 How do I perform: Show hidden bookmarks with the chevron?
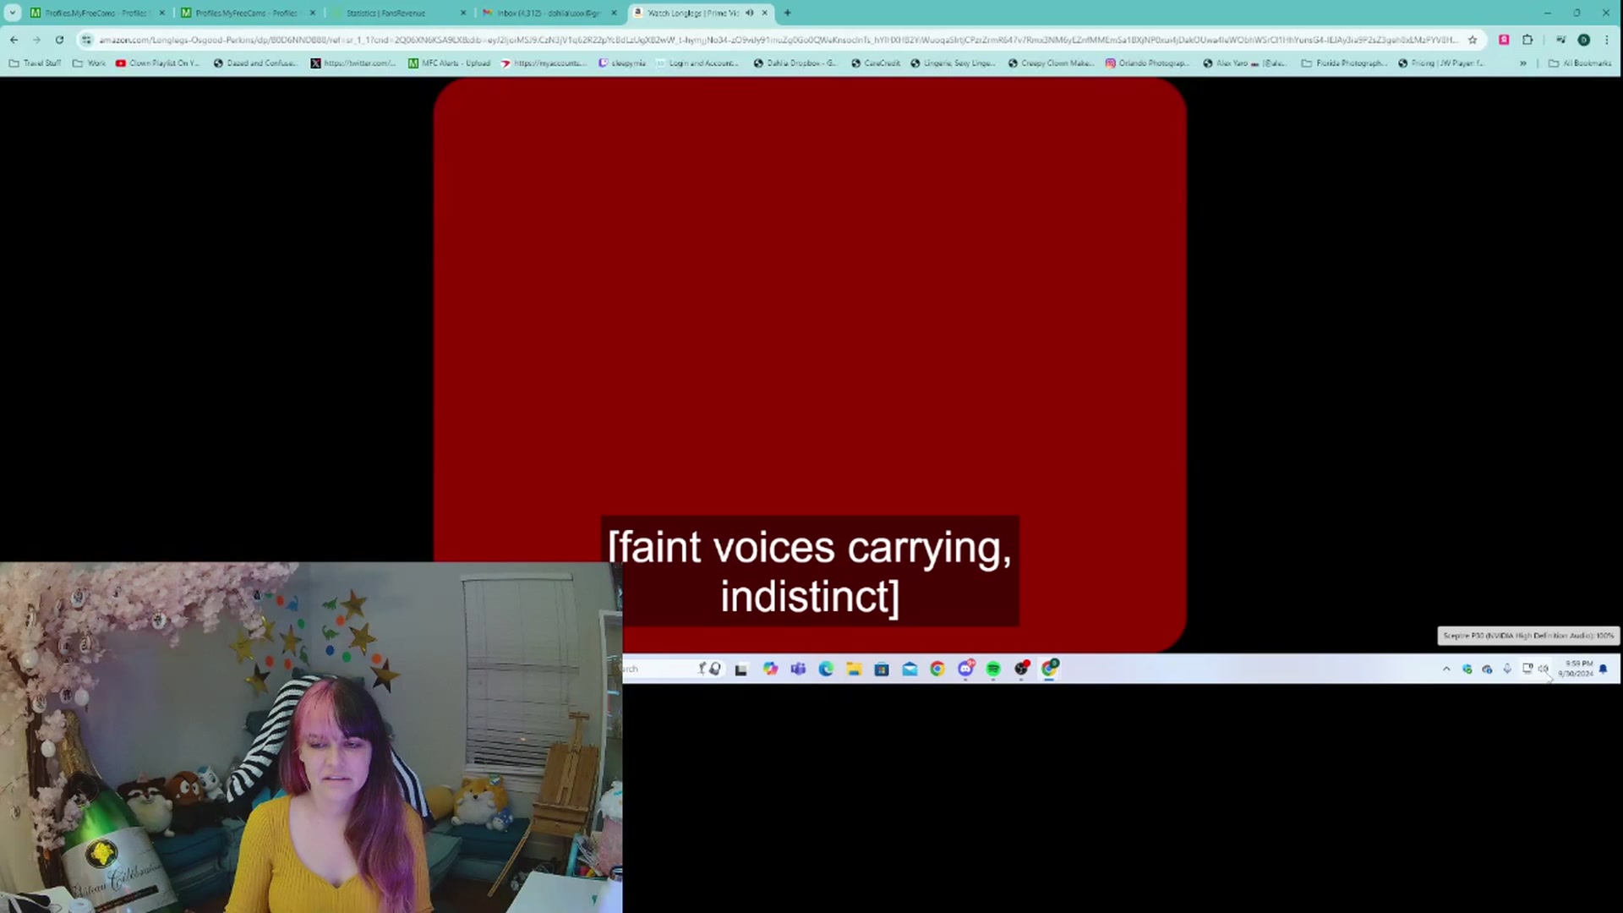click(1522, 63)
